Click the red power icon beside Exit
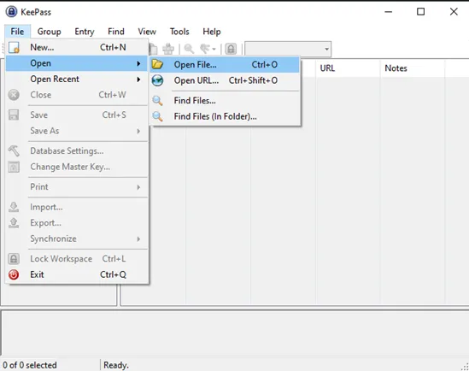Screen dimensions: 469x371 click(x=14, y=274)
